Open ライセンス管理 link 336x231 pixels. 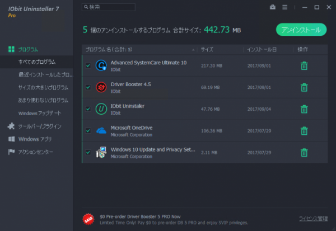pyautogui.click(x=313, y=219)
